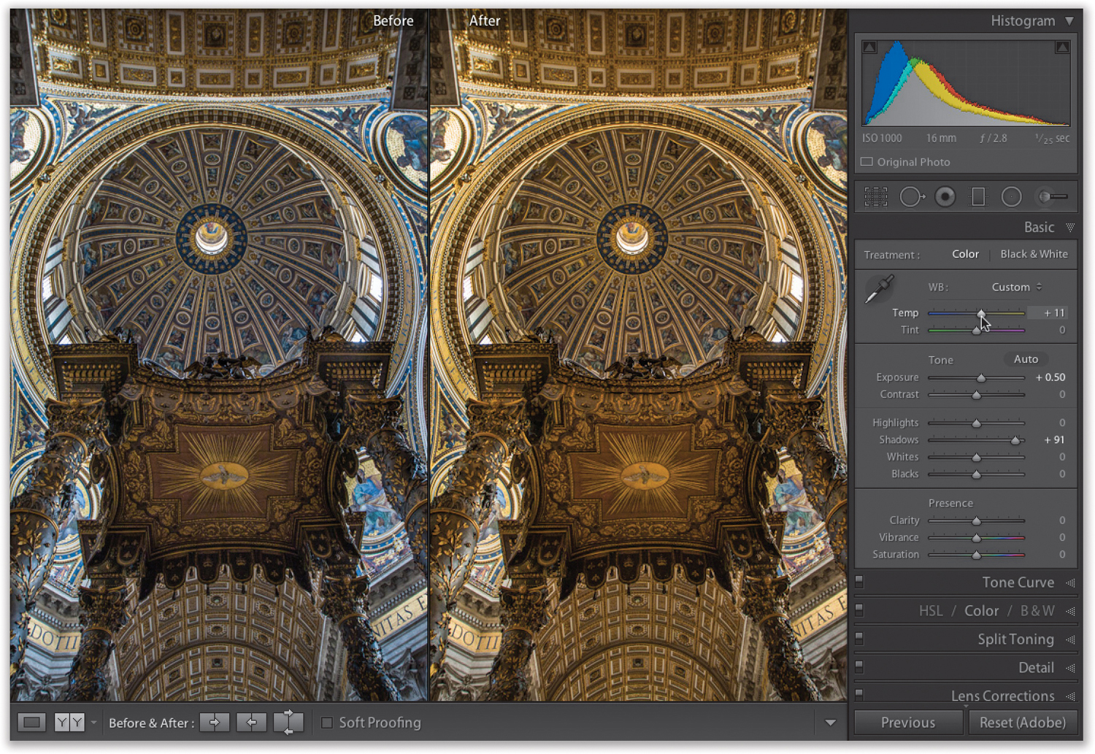
Task: Select the Red Eye Correction tool
Action: [x=945, y=197]
